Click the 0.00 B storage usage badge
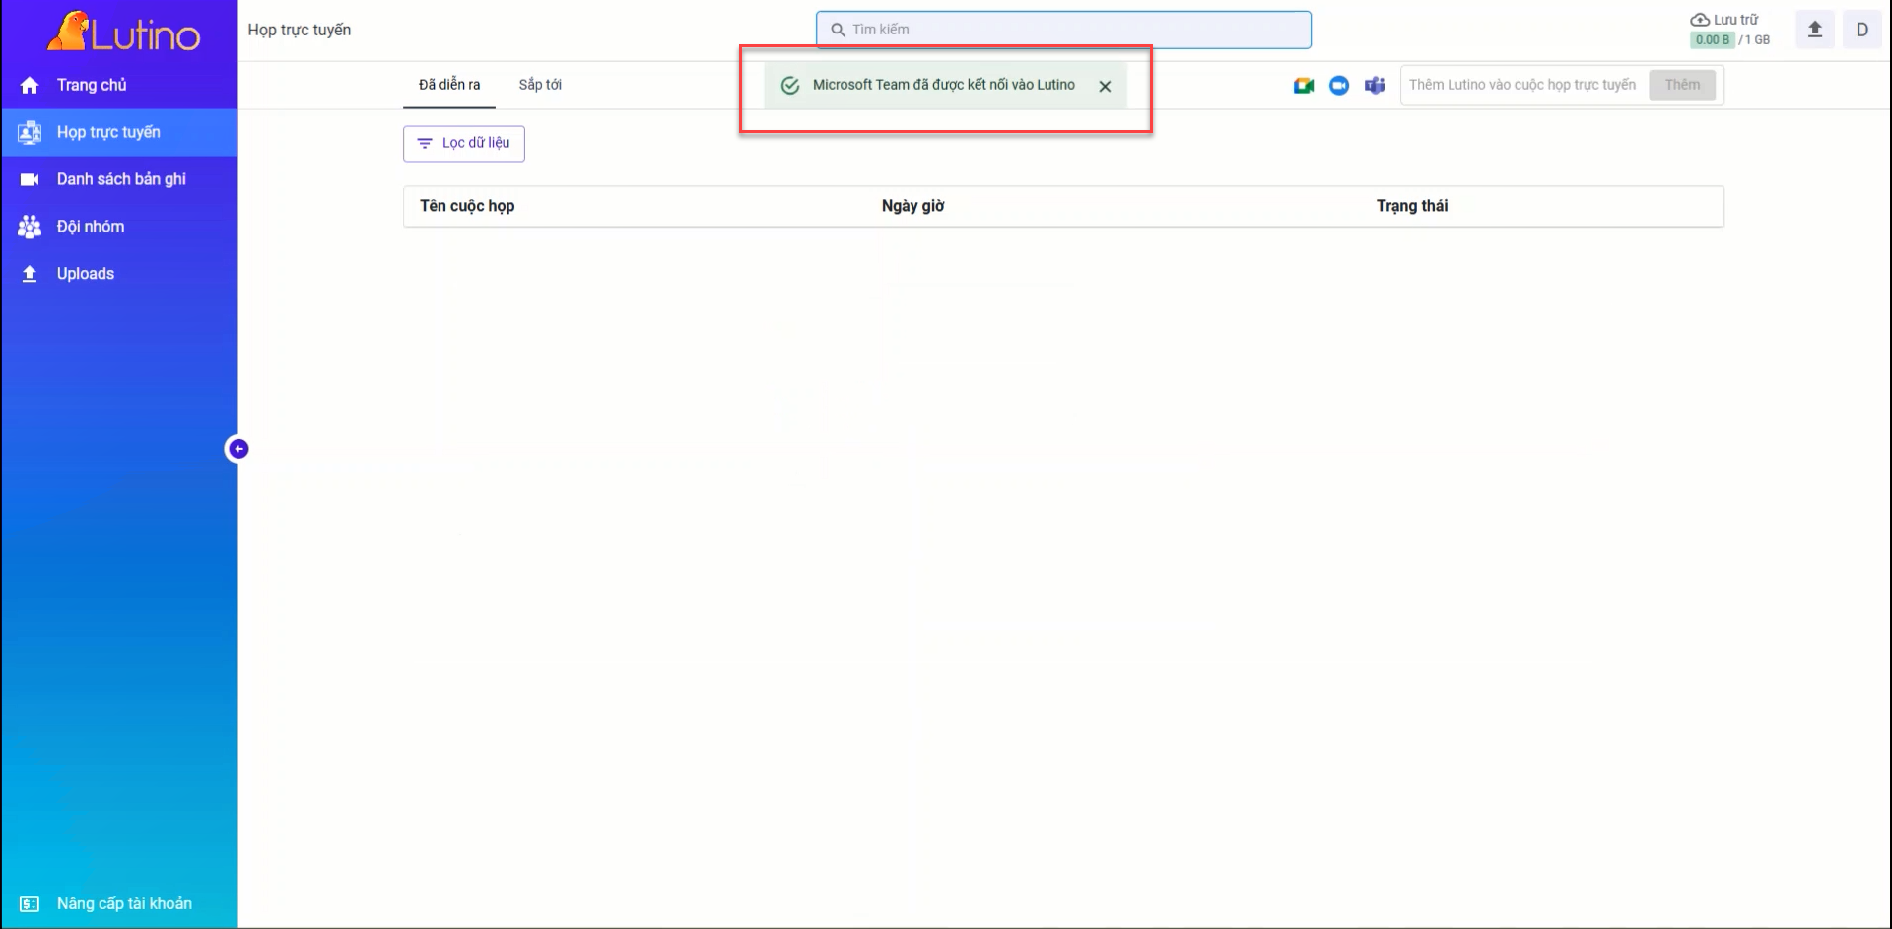 tap(1713, 40)
